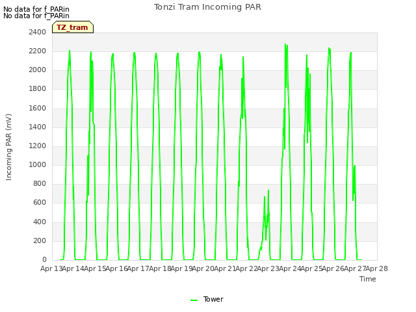Click the 800 y-axis tick label
This screenshot has height=312, width=416.
(x=40, y=183)
